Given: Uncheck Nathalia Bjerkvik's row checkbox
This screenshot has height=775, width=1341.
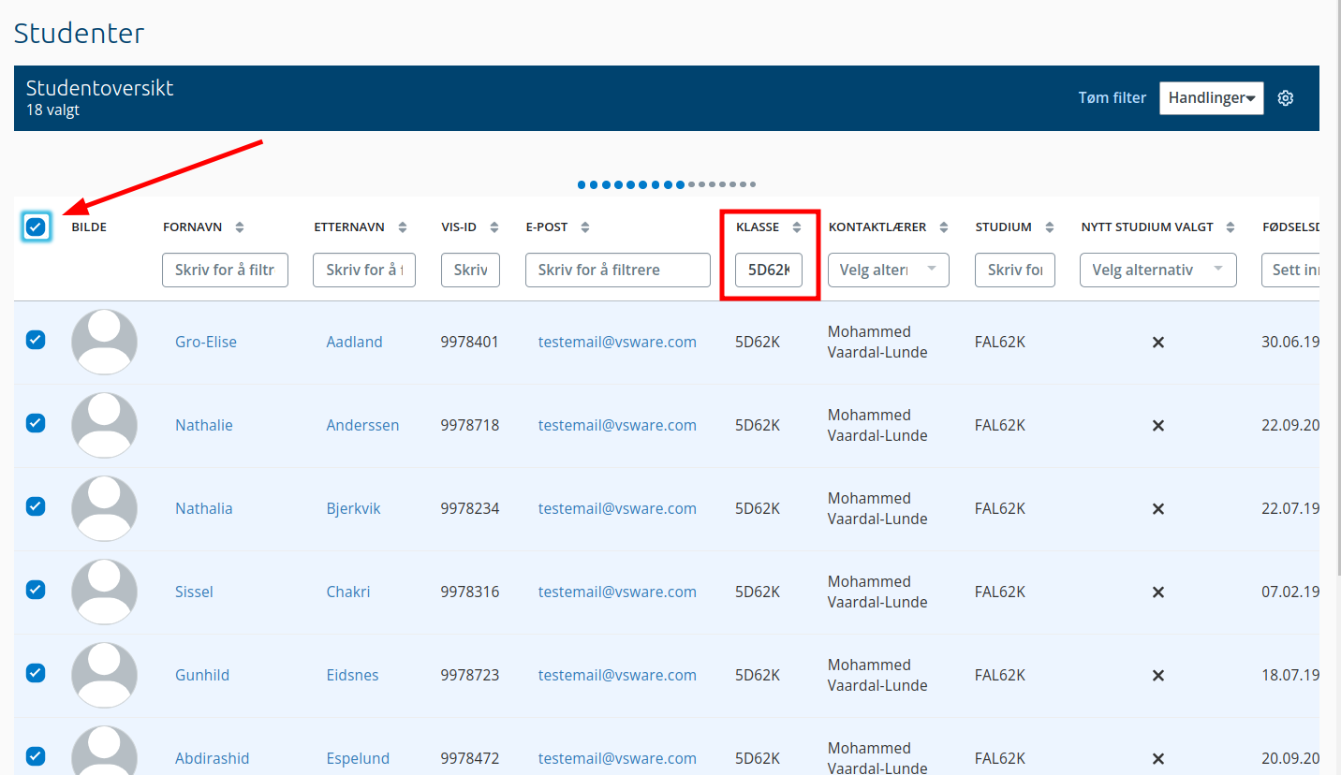Looking at the screenshot, I should [36, 506].
